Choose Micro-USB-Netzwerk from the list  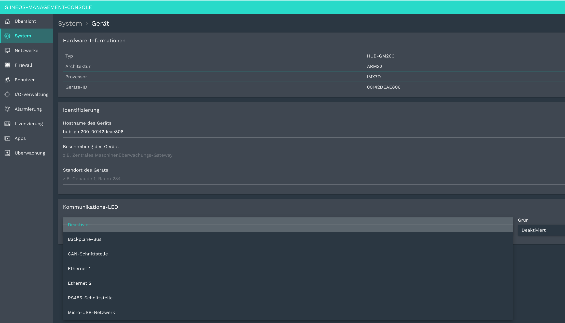(x=91, y=312)
